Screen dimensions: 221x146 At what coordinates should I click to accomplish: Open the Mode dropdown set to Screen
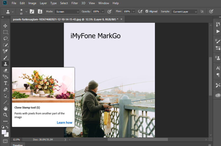point(67,12)
